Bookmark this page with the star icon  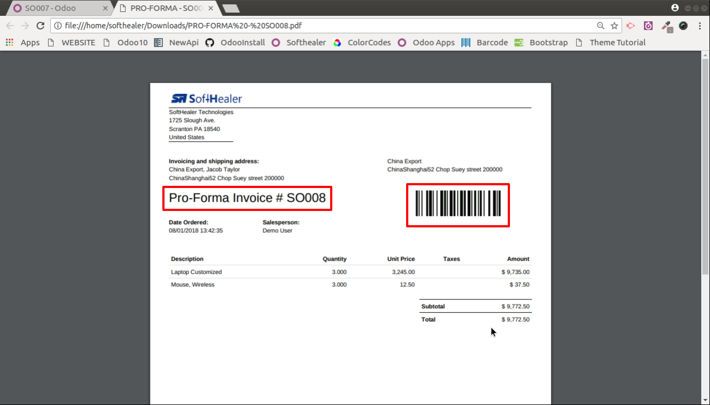[x=614, y=26]
